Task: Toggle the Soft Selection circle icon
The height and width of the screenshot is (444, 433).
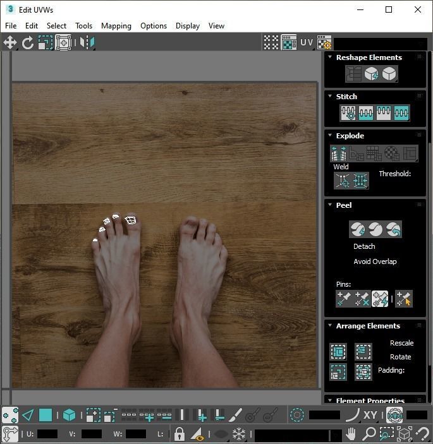Action: 297,416
